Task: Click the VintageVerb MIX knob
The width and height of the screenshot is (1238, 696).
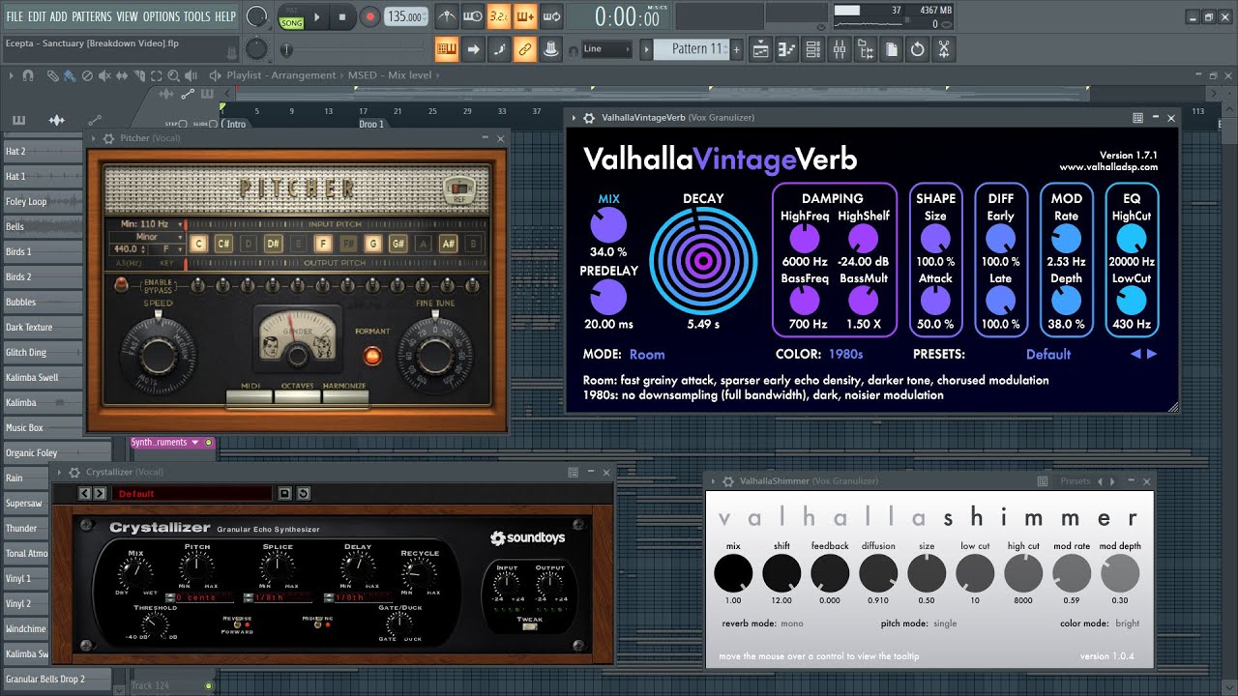Action: click(608, 226)
